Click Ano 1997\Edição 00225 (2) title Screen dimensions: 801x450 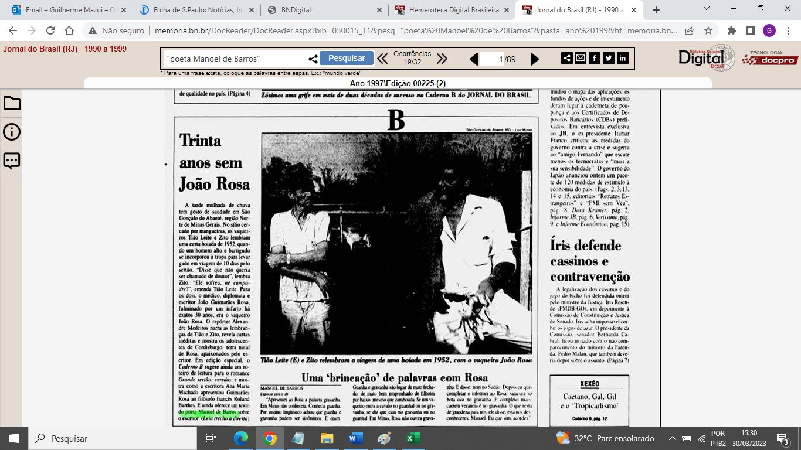(x=398, y=83)
